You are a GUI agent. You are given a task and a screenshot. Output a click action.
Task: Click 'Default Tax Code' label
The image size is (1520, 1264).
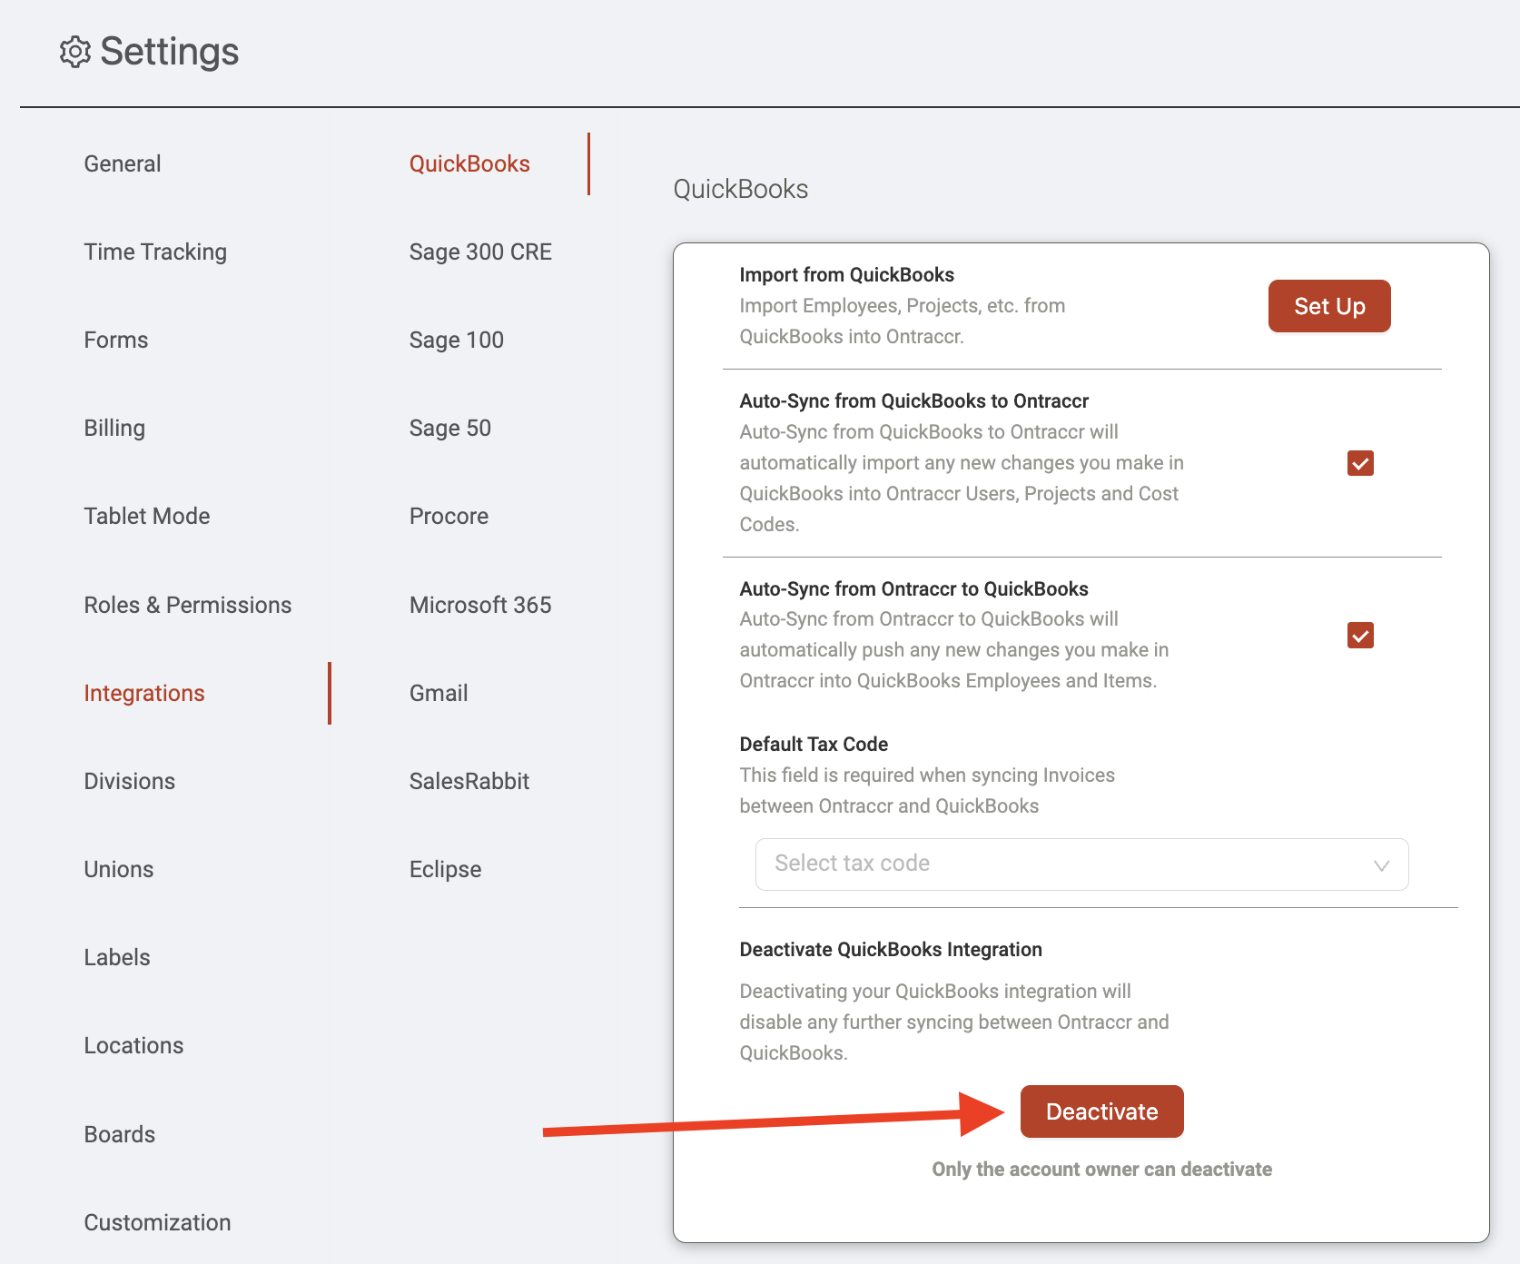[x=814, y=744]
